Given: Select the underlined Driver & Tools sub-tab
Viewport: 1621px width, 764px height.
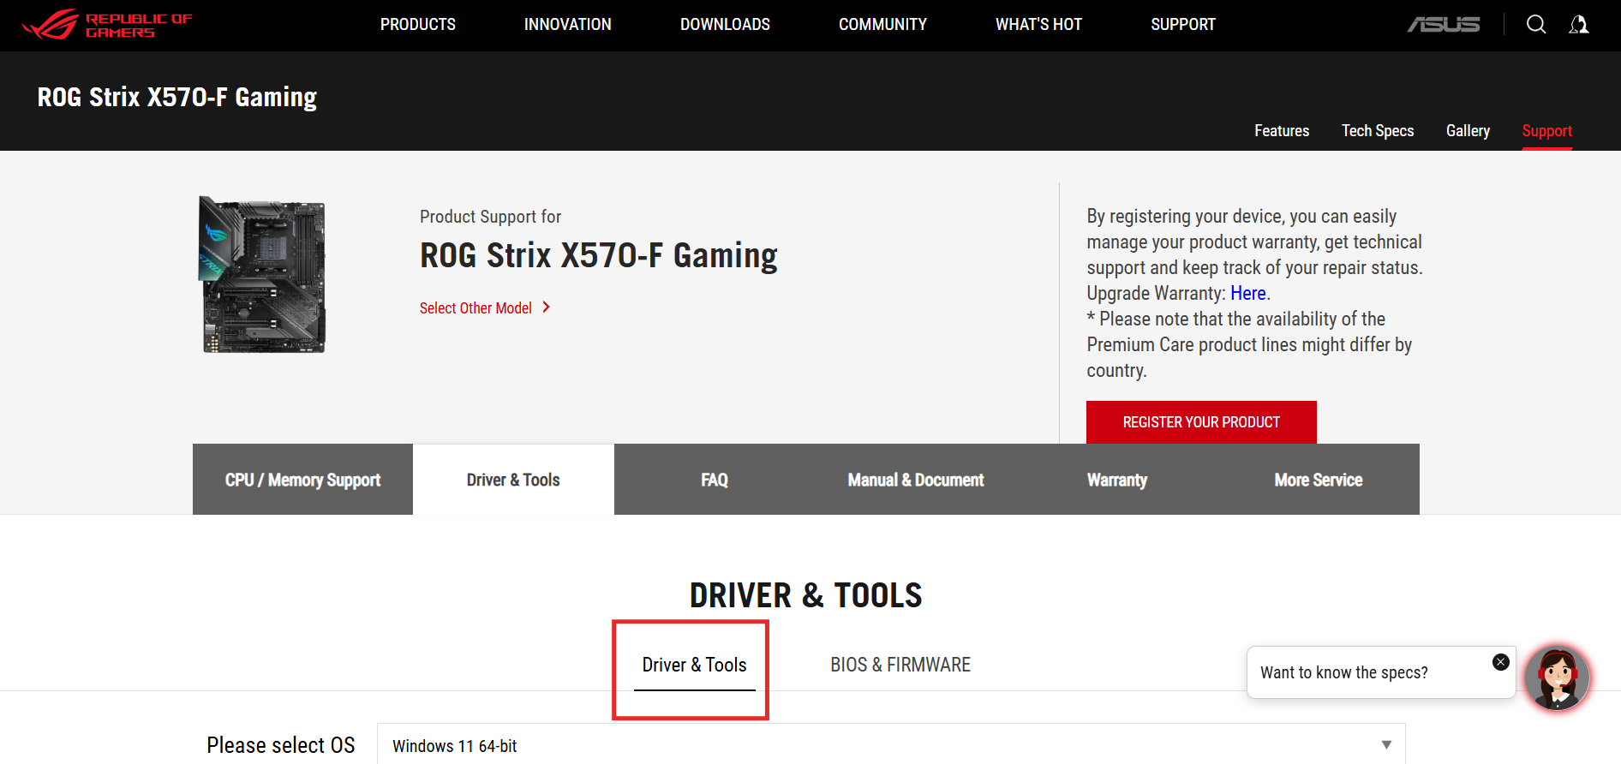Looking at the screenshot, I should pos(694,666).
